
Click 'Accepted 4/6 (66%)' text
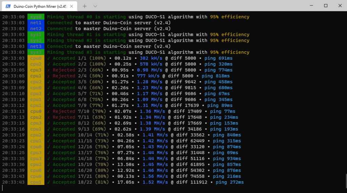[78, 88]
